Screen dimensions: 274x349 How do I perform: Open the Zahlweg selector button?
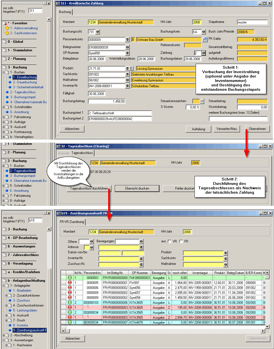[203, 53]
